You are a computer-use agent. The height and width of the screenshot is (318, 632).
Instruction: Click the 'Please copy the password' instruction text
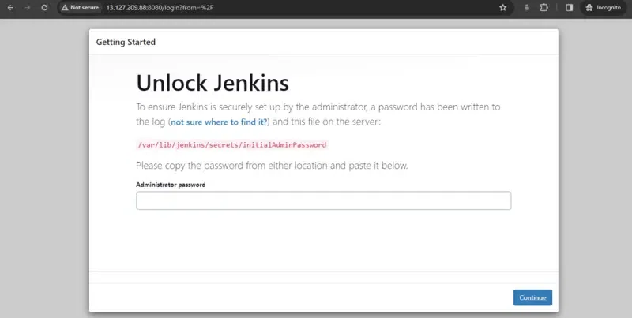272,166
